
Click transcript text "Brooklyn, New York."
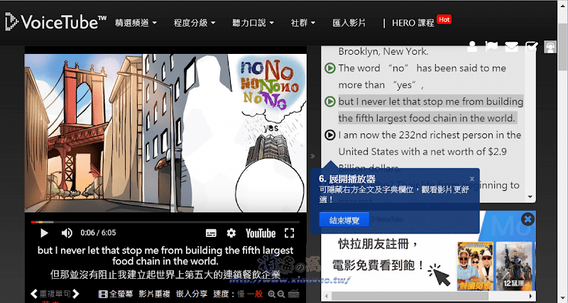tap(383, 51)
